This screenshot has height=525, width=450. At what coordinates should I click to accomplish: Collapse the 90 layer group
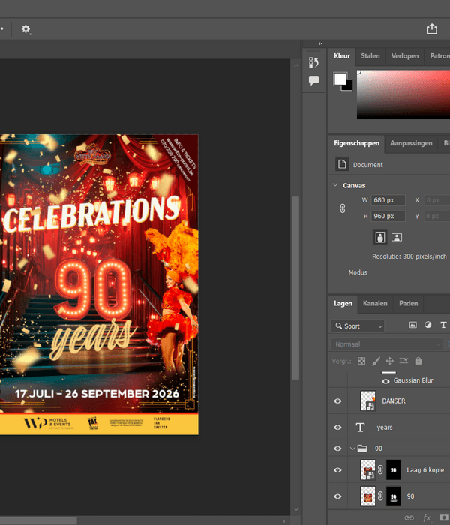pos(352,448)
